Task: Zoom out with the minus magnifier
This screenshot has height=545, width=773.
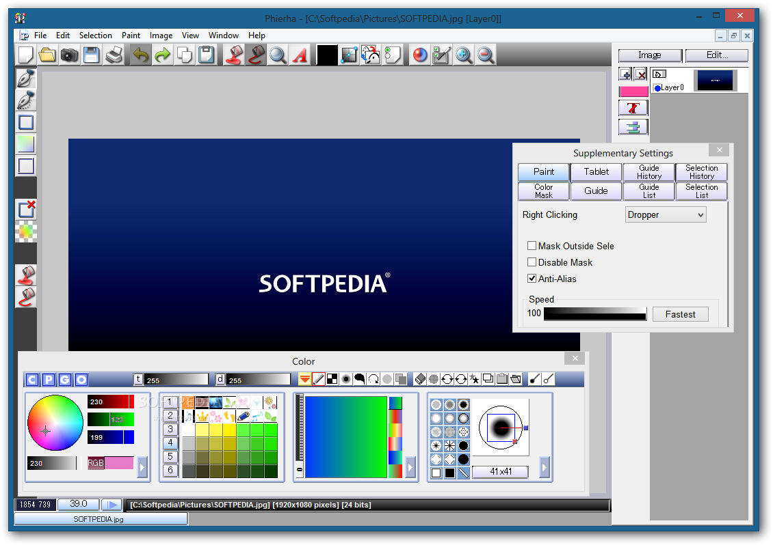Action: (x=486, y=55)
